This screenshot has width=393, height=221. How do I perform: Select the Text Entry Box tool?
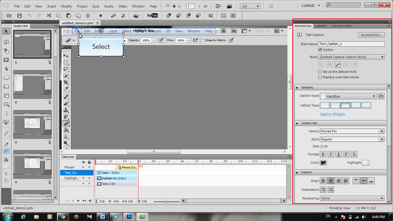(6, 87)
